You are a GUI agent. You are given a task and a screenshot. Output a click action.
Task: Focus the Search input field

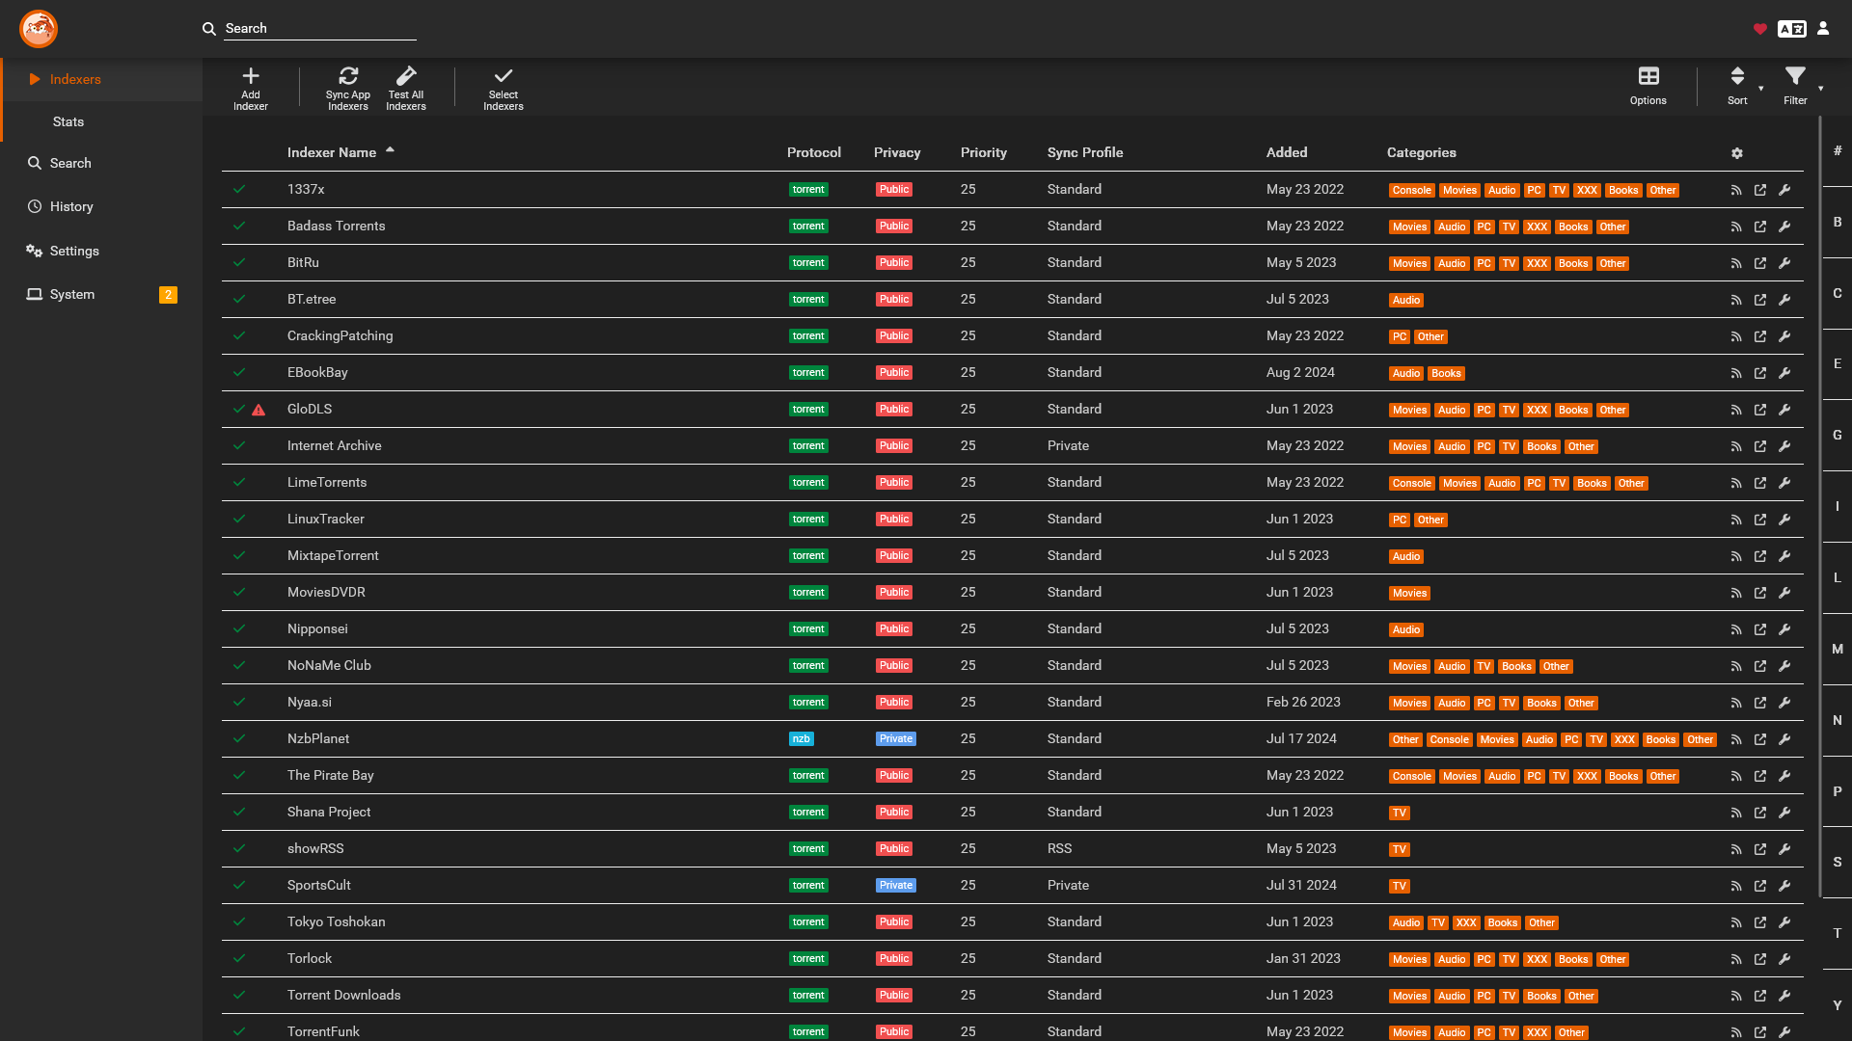pos(320,29)
